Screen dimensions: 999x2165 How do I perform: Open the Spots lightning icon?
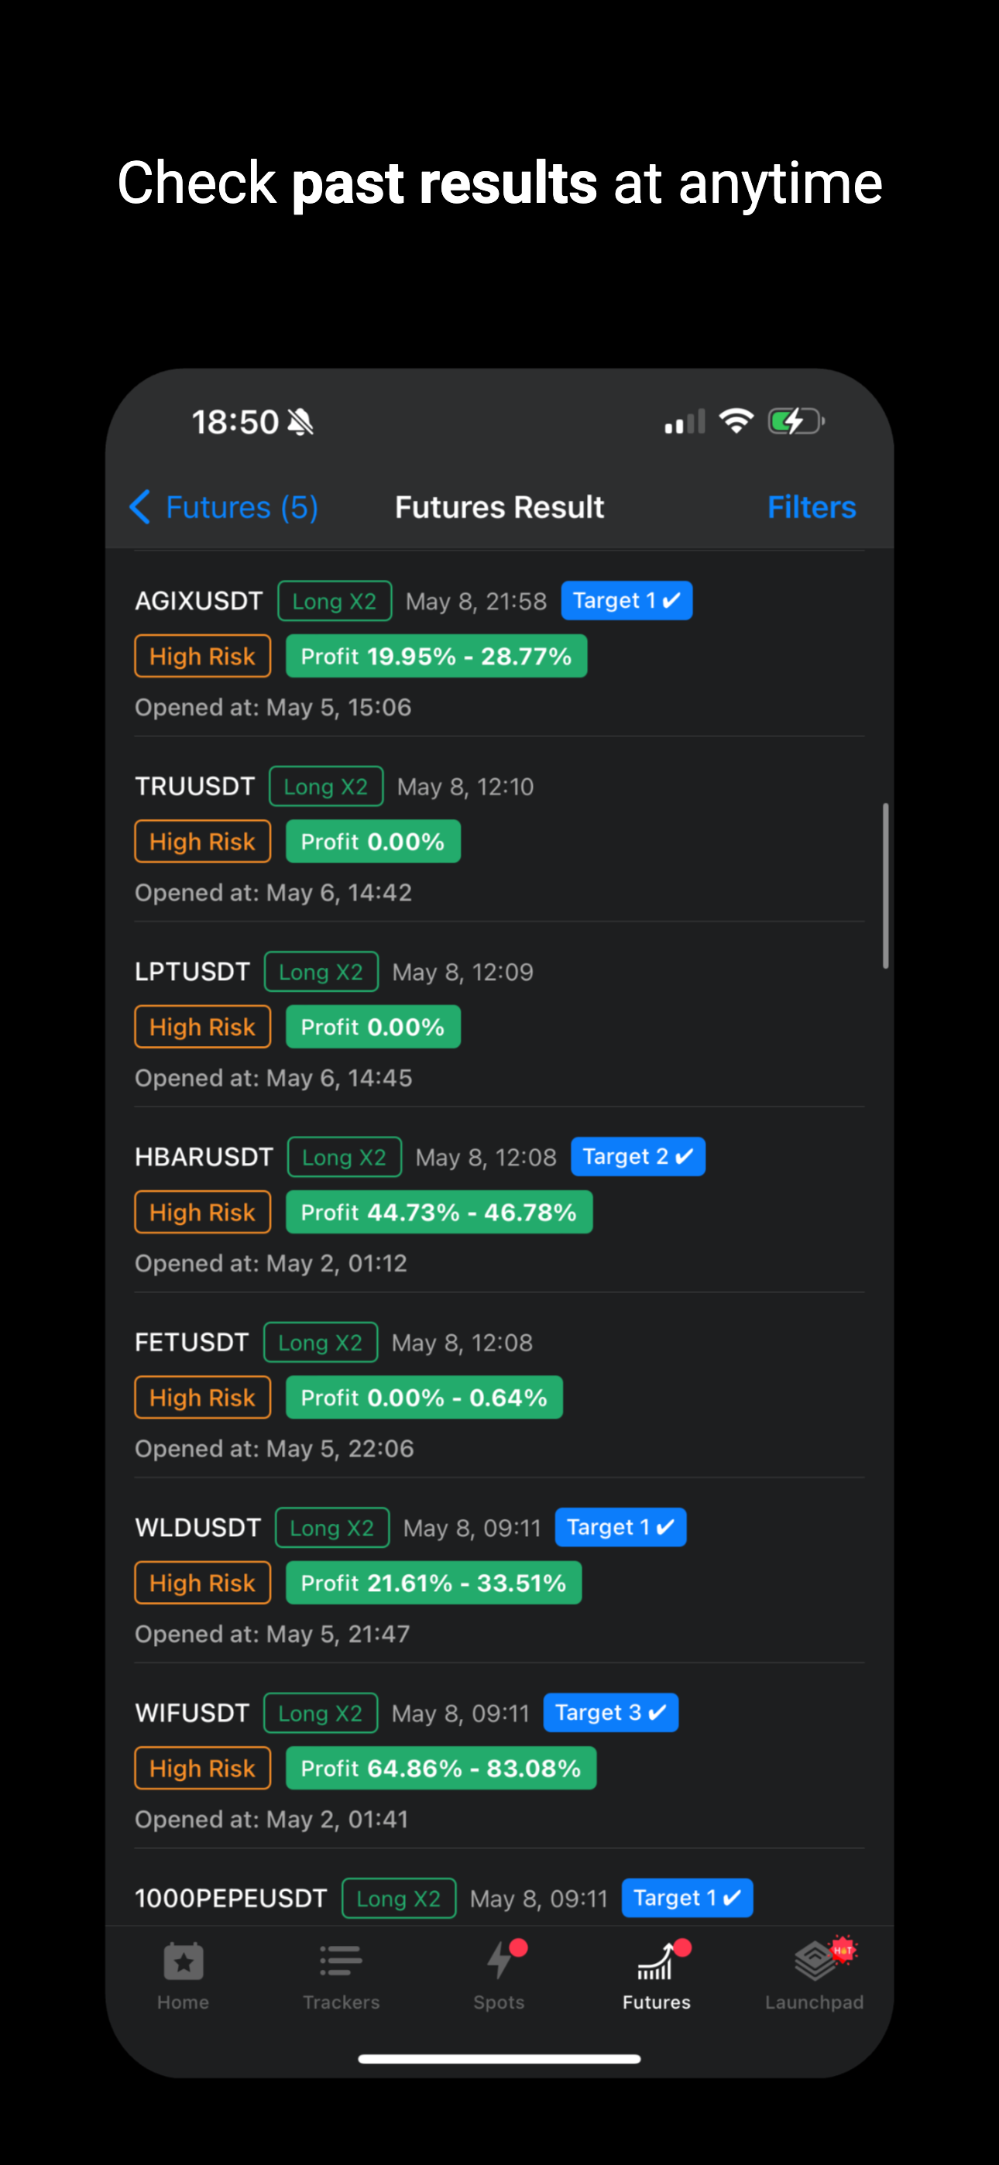point(500,1960)
